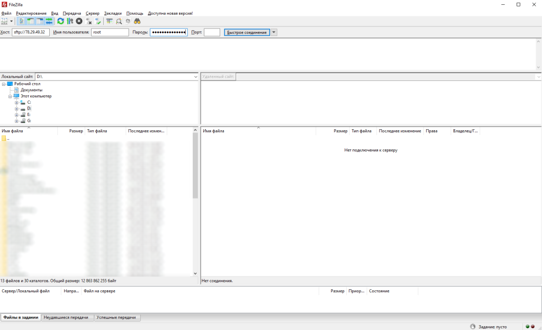
Task: Open the Редактирование menu
Action: pos(31,13)
